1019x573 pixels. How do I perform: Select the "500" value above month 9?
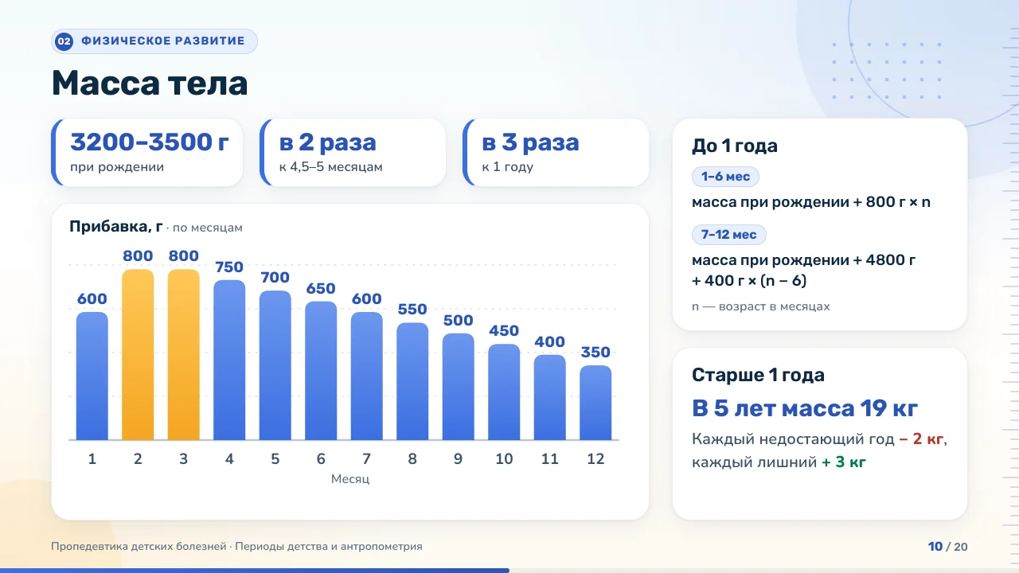[459, 320]
